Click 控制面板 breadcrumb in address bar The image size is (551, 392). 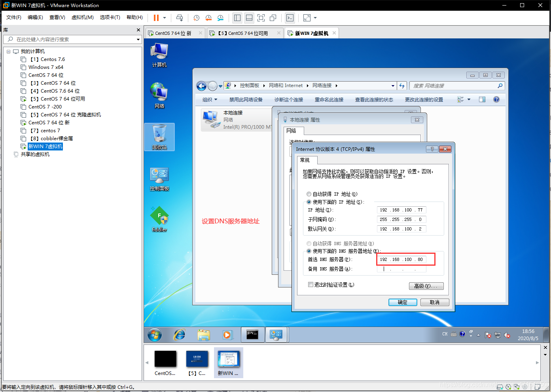[249, 86]
